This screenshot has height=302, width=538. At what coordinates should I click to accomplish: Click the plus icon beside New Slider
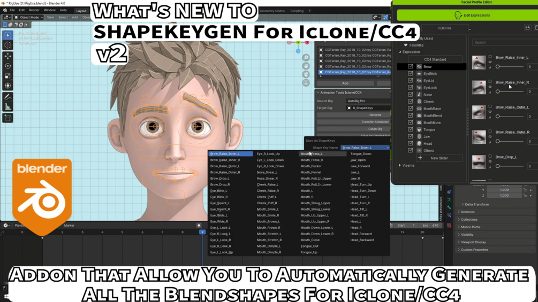coord(420,158)
